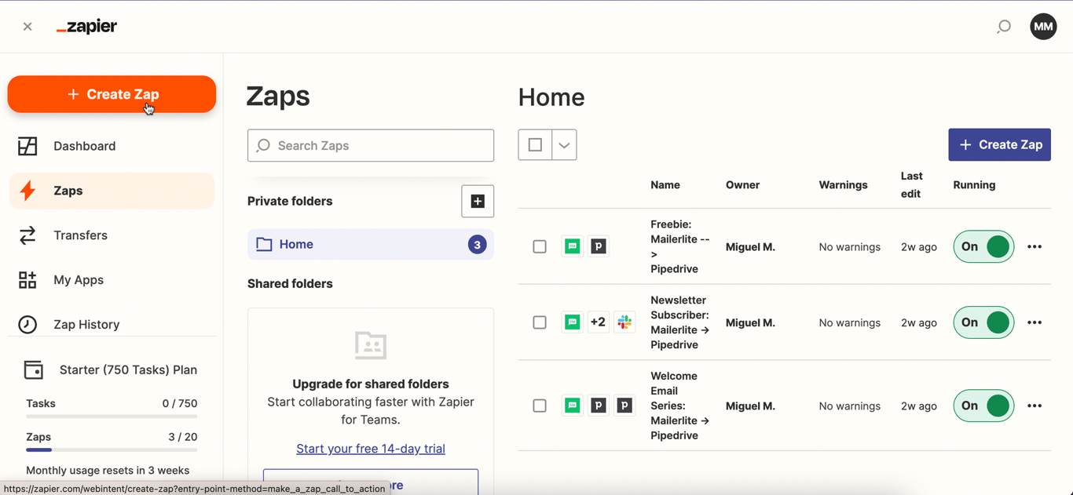The image size is (1073, 495).
Task: Close the sidebar with the X icon
Action: coord(27,27)
